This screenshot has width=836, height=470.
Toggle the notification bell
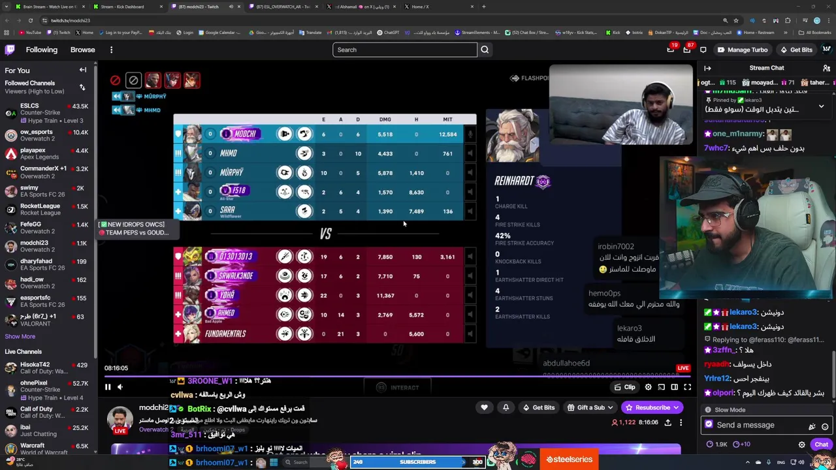(506, 407)
